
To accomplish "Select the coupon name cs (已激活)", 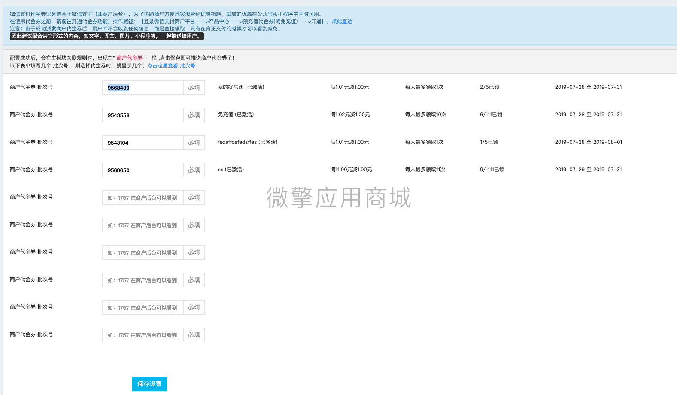I will pyautogui.click(x=231, y=170).
